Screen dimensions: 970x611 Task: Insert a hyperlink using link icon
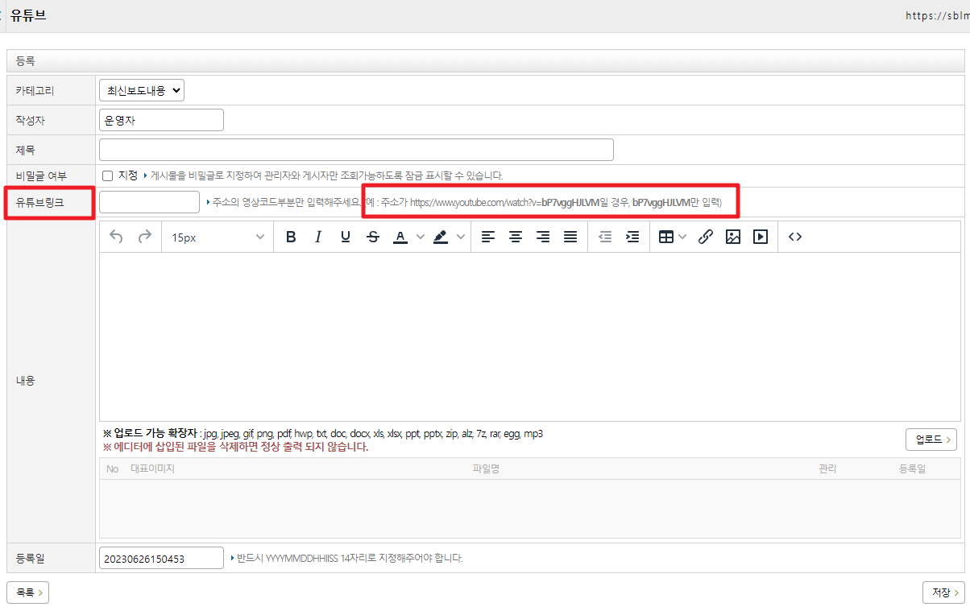pyautogui.click(x=705, y=237)
